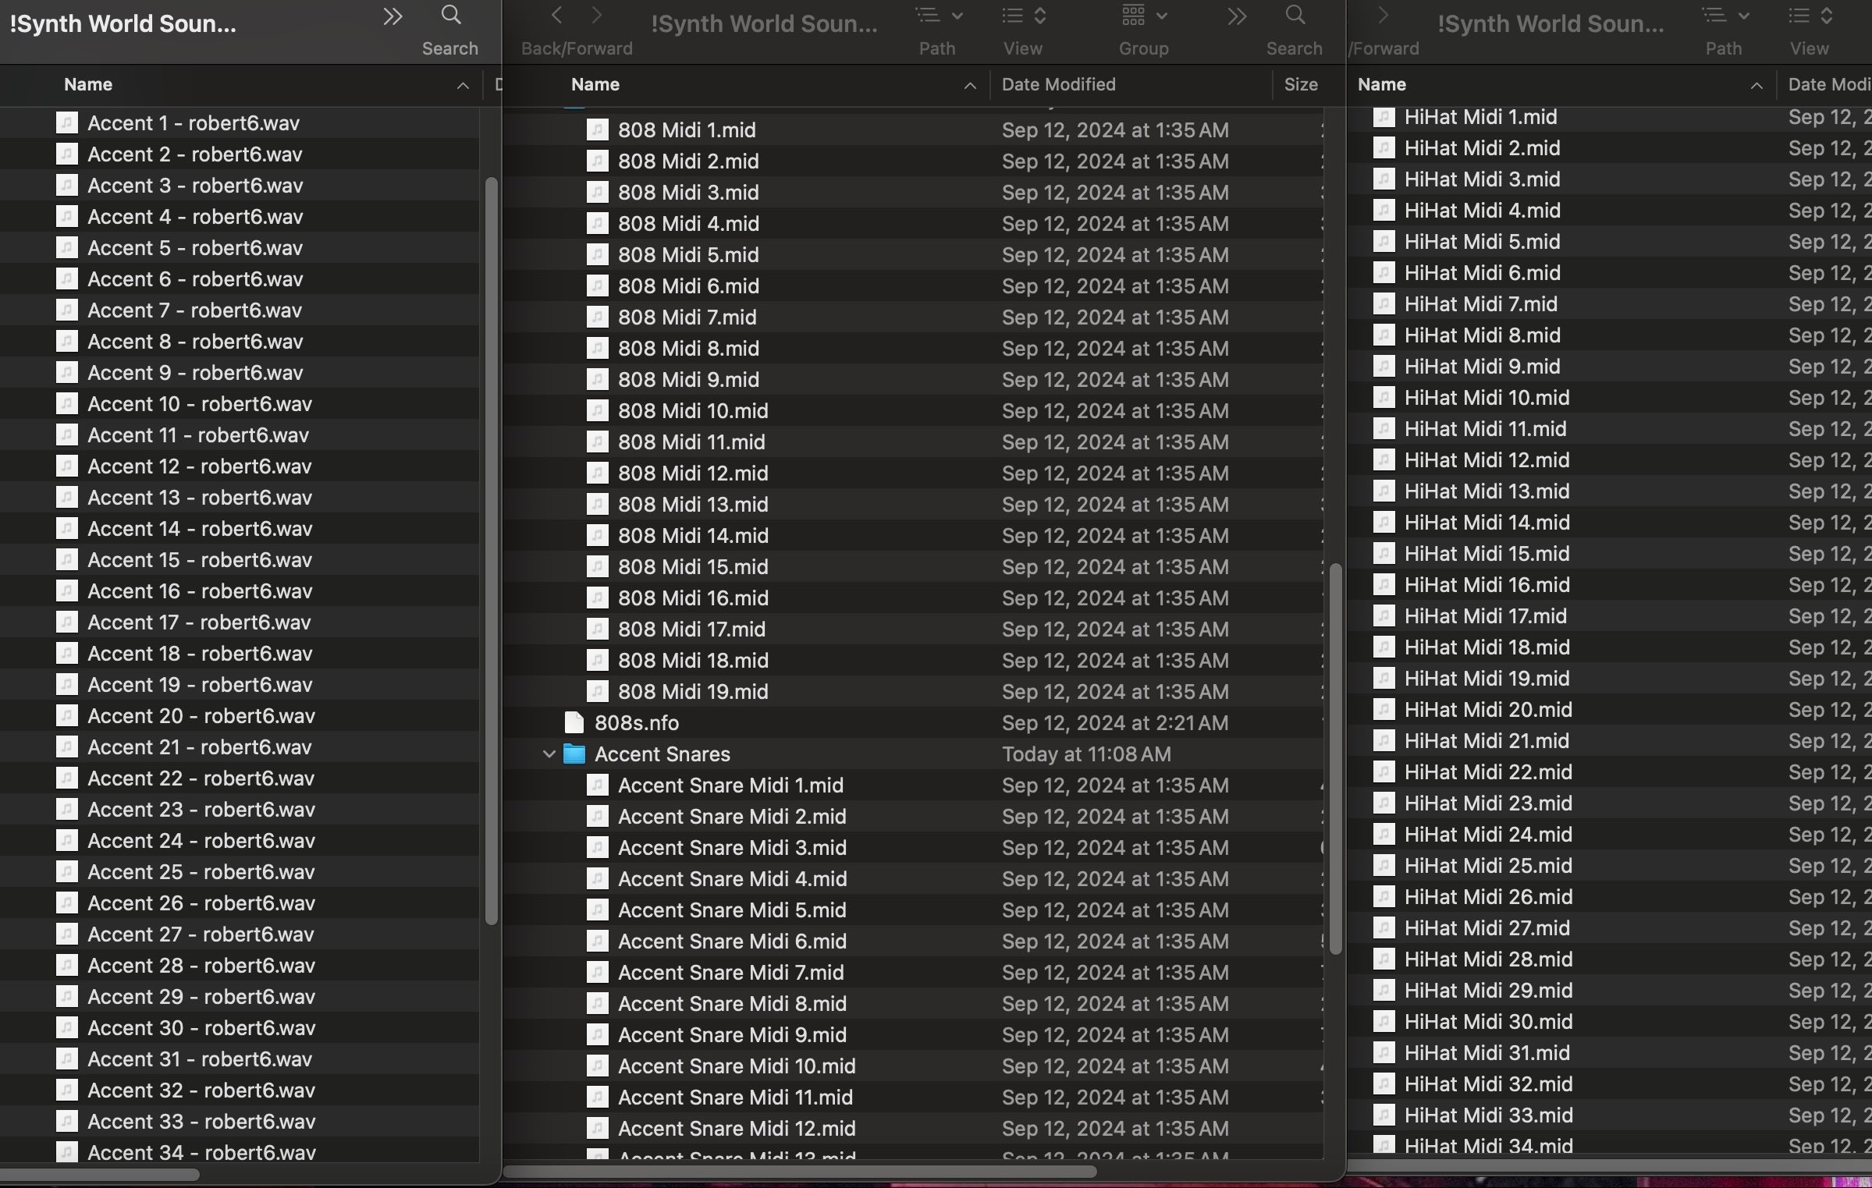Collapse the Accent Snares folder
Screen dimensions: 1872x1188
549,754
